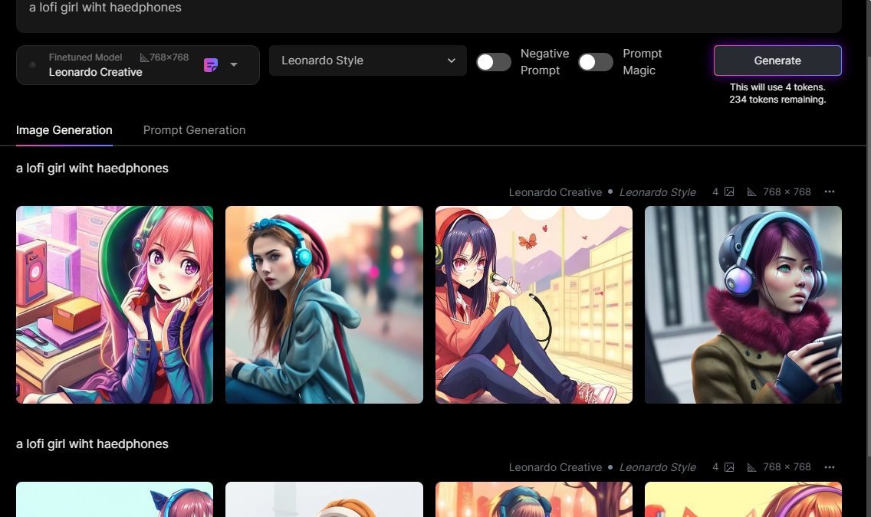Open the purple-haired girl with fur collar thumbnail
Image resolution: width=871 pixels, height=517 pixels.
click(743, 305)
